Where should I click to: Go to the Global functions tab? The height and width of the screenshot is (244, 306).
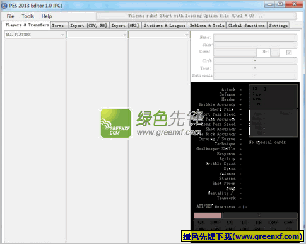pos(247,25)
